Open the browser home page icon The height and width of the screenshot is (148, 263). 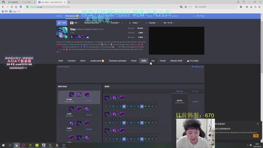(x=16, y=7)
